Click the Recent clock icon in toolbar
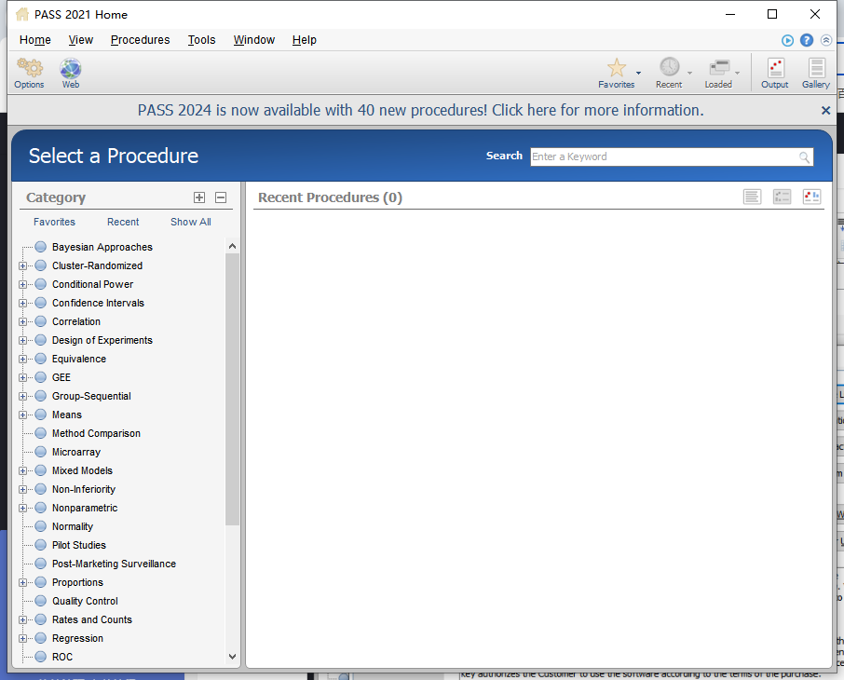 [669, 67]
